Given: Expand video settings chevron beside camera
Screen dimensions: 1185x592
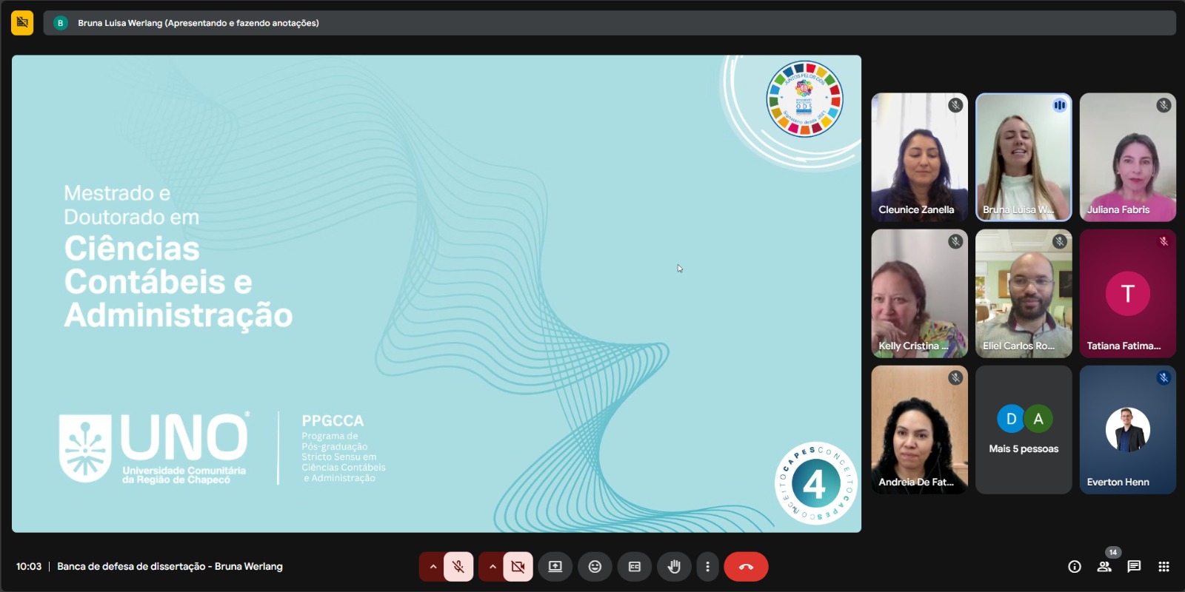Looking at the screenshot, I should click(492, 567).
